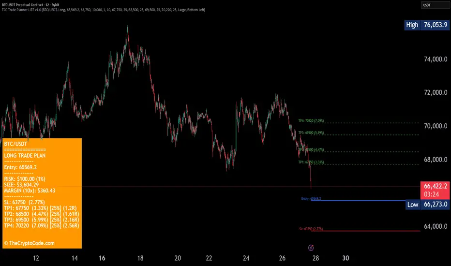Click the lightning bolt event icon
The height and width of the screenshot is (266, 451).
311,248
